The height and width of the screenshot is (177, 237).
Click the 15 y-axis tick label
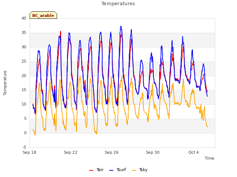(24, 90)
